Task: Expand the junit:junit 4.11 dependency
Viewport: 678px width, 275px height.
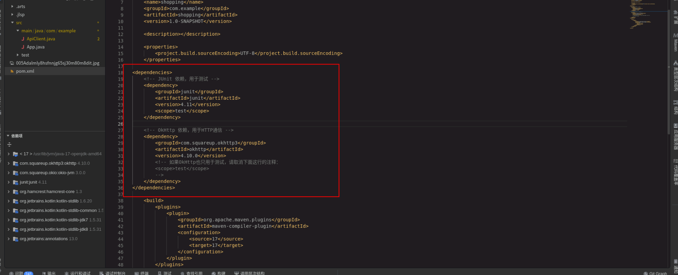Action: tap(9, 182)
